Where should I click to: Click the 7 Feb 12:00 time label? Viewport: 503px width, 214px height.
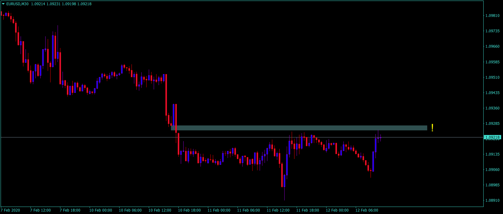40,210
